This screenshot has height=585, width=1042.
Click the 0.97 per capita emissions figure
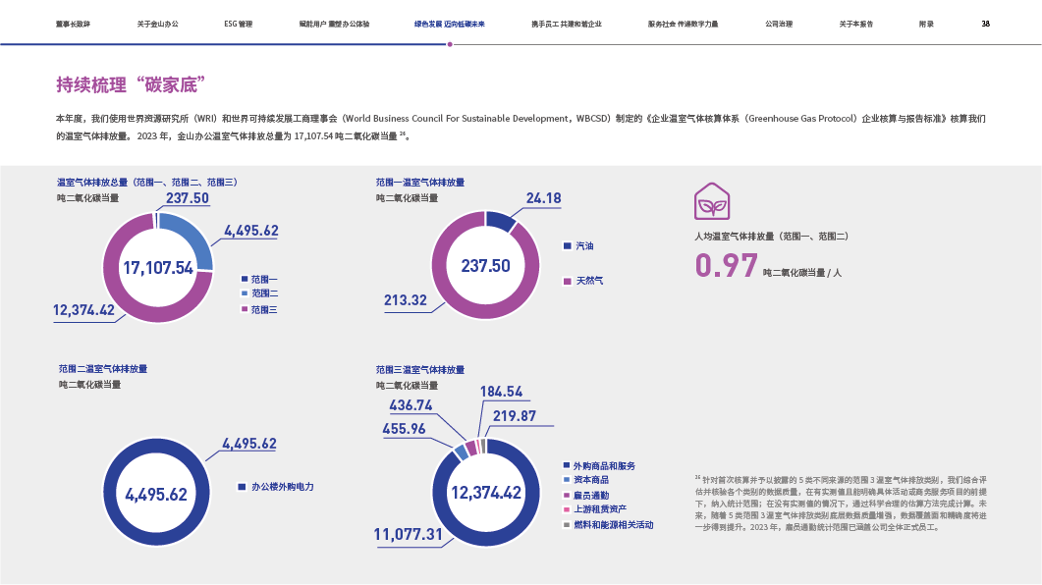726,266
